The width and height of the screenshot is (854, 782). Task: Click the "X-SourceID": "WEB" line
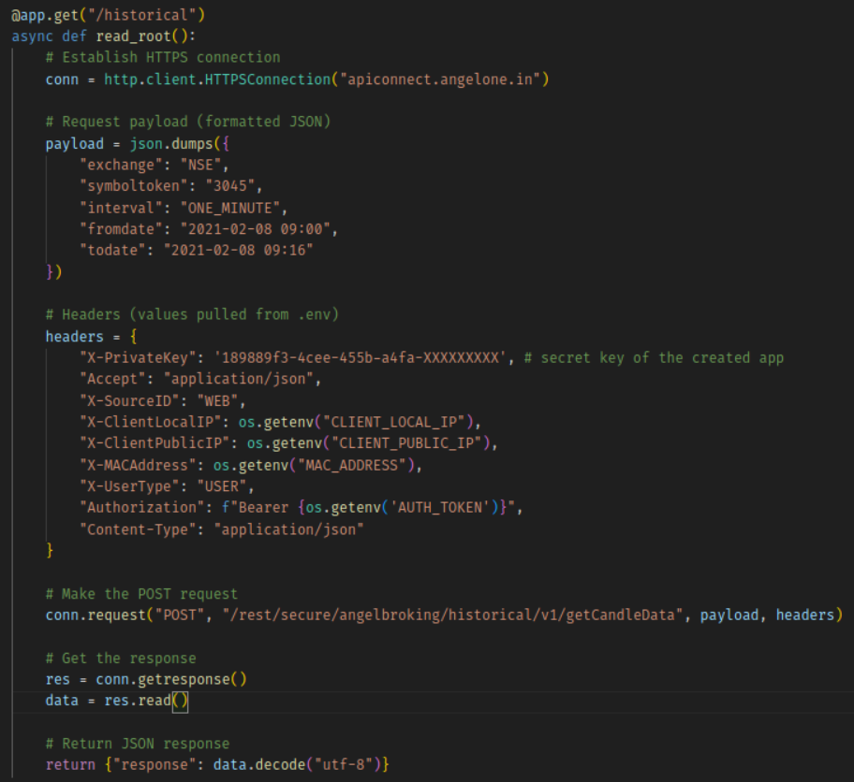(163, 401)
